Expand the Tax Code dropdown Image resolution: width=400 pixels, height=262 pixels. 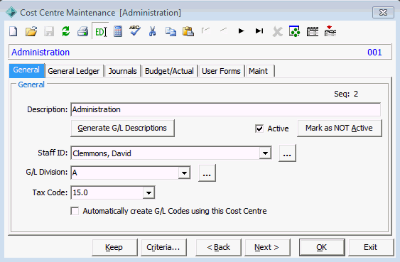tap(148, 192)
